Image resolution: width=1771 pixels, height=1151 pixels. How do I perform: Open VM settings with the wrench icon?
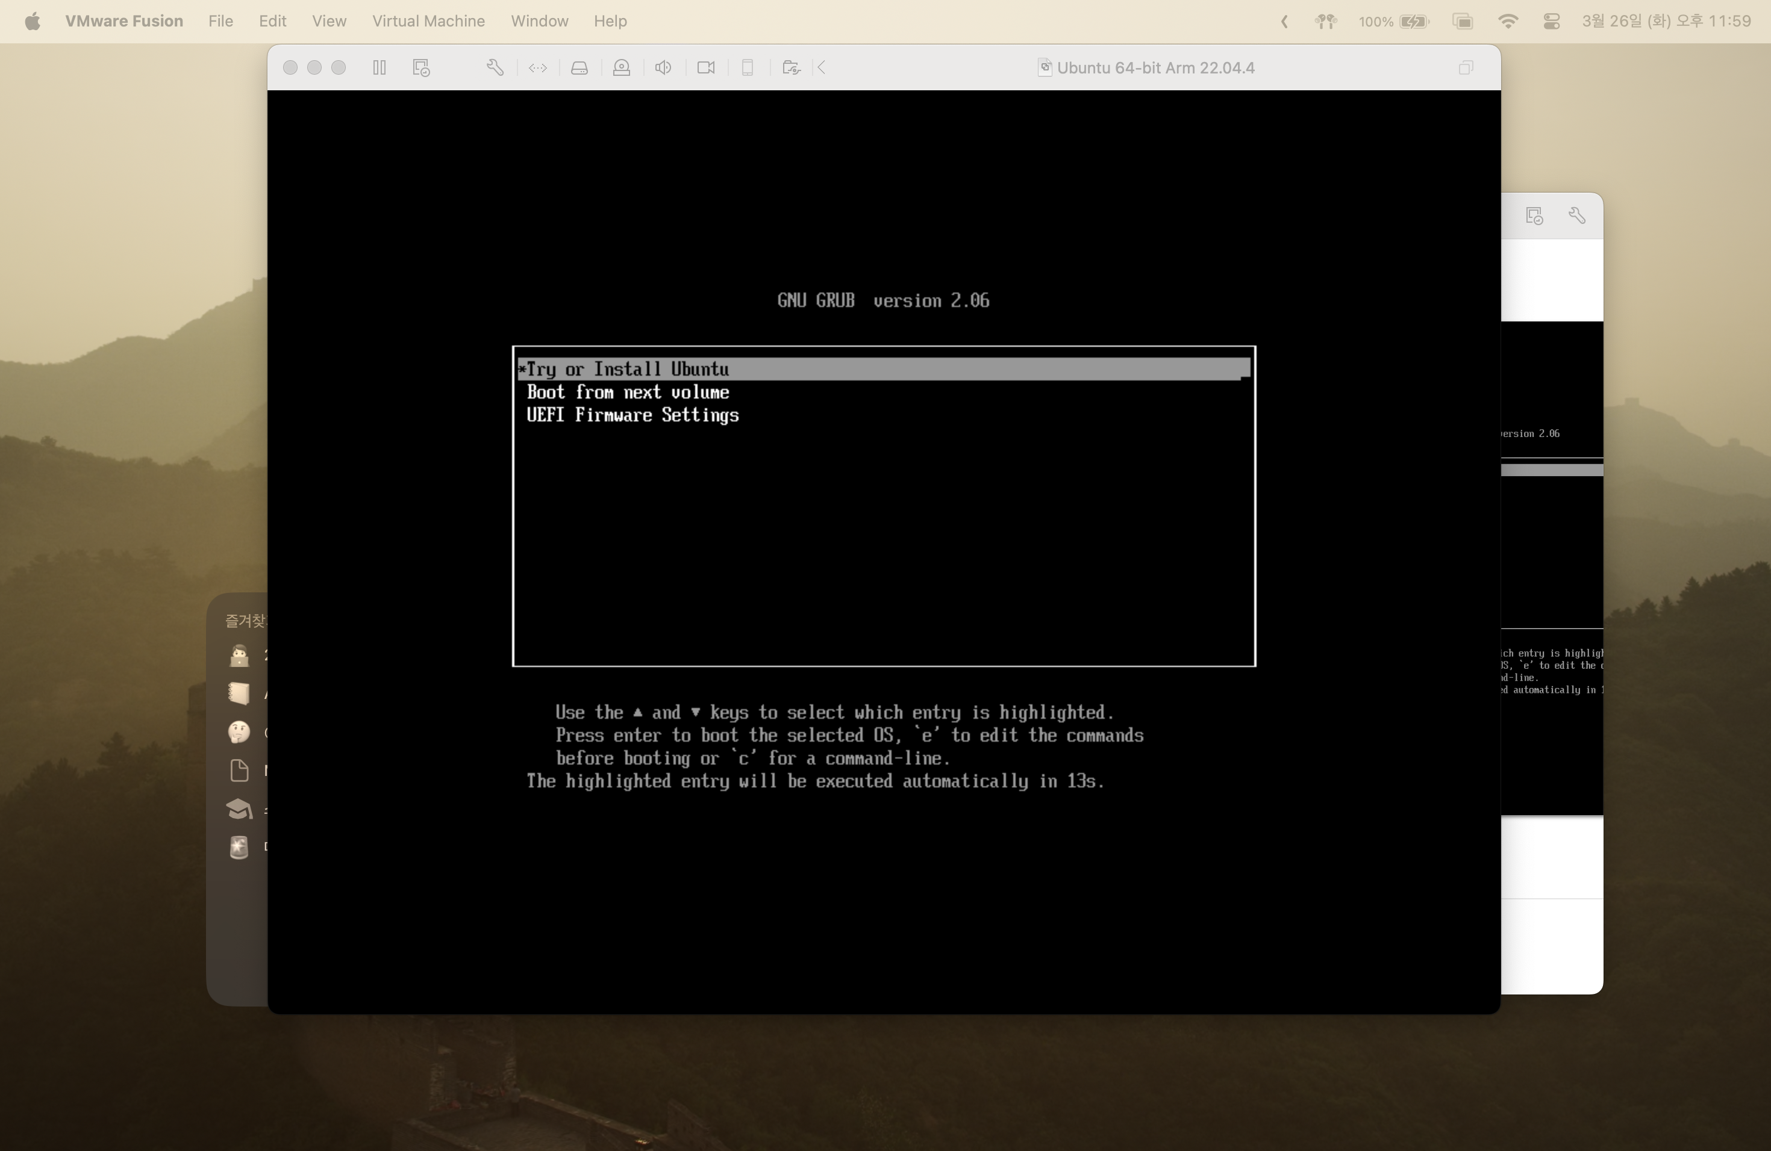coord(495,67)
